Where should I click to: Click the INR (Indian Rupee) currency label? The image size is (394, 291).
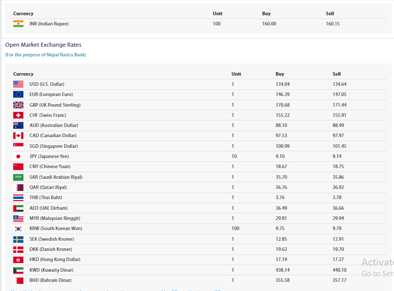click(x=49, y=24)
